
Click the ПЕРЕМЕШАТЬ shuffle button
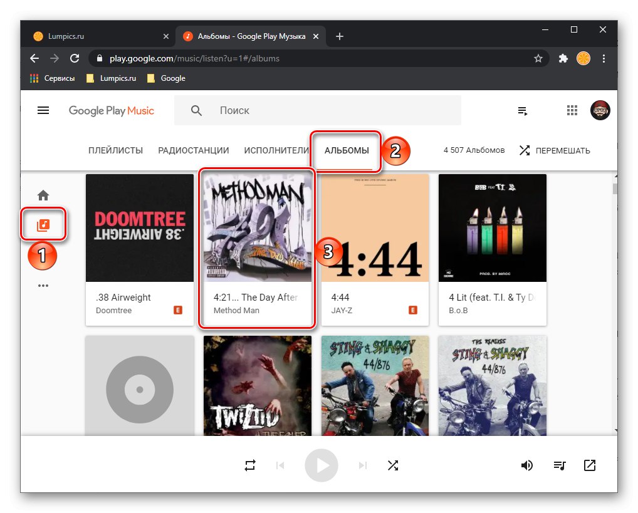[x=555, y=150]
